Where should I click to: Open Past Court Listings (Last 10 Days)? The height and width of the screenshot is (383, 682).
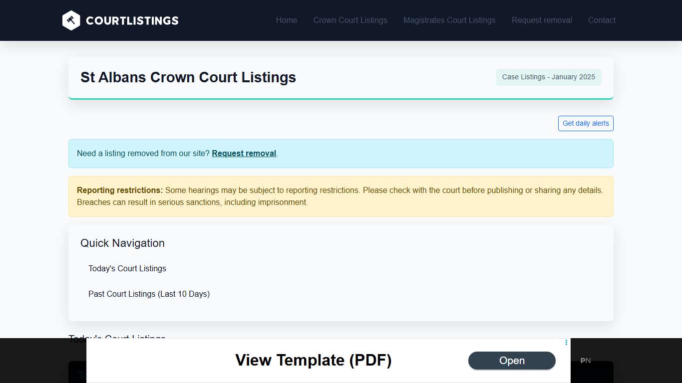click(x=149, y=294)
